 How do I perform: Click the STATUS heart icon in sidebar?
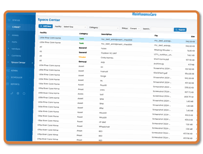(9, 20)
